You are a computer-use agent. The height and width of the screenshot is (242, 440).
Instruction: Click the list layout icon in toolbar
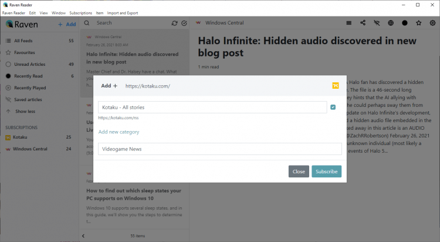point(349,23)
